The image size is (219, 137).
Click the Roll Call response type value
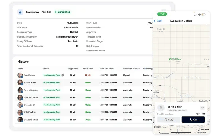[74, 32]
